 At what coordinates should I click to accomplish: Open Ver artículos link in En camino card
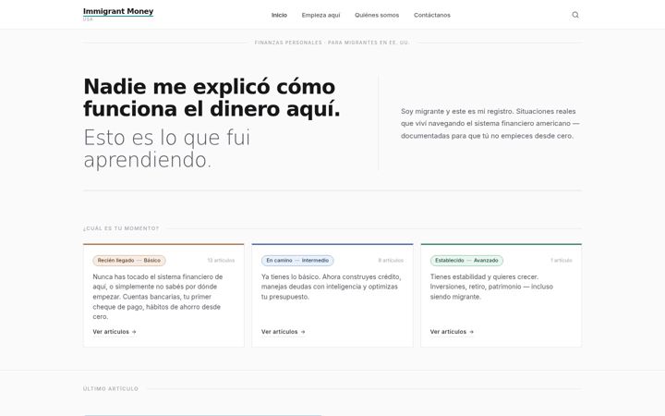point(283,332)
